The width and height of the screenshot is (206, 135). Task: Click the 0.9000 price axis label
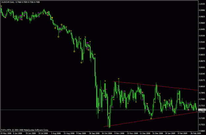click(x=202, y=49)
